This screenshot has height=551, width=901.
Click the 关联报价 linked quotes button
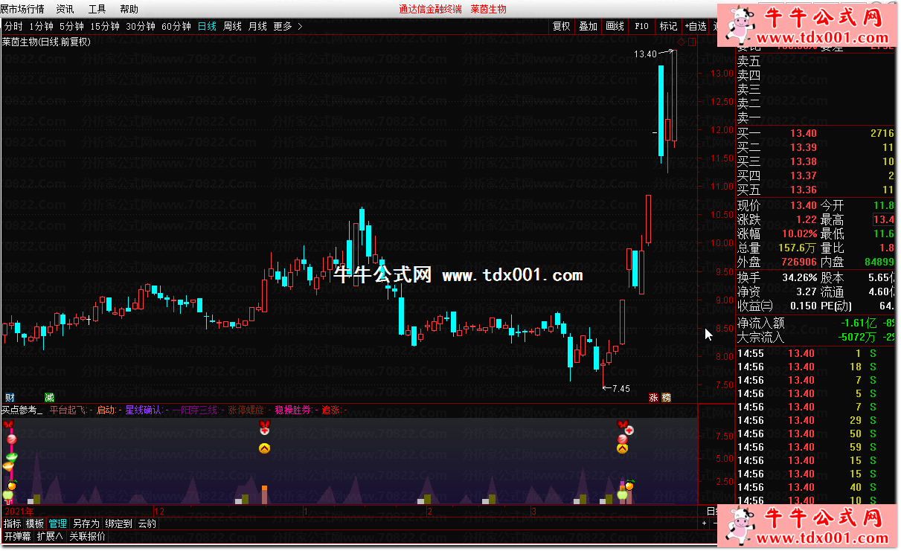(87, 536)
